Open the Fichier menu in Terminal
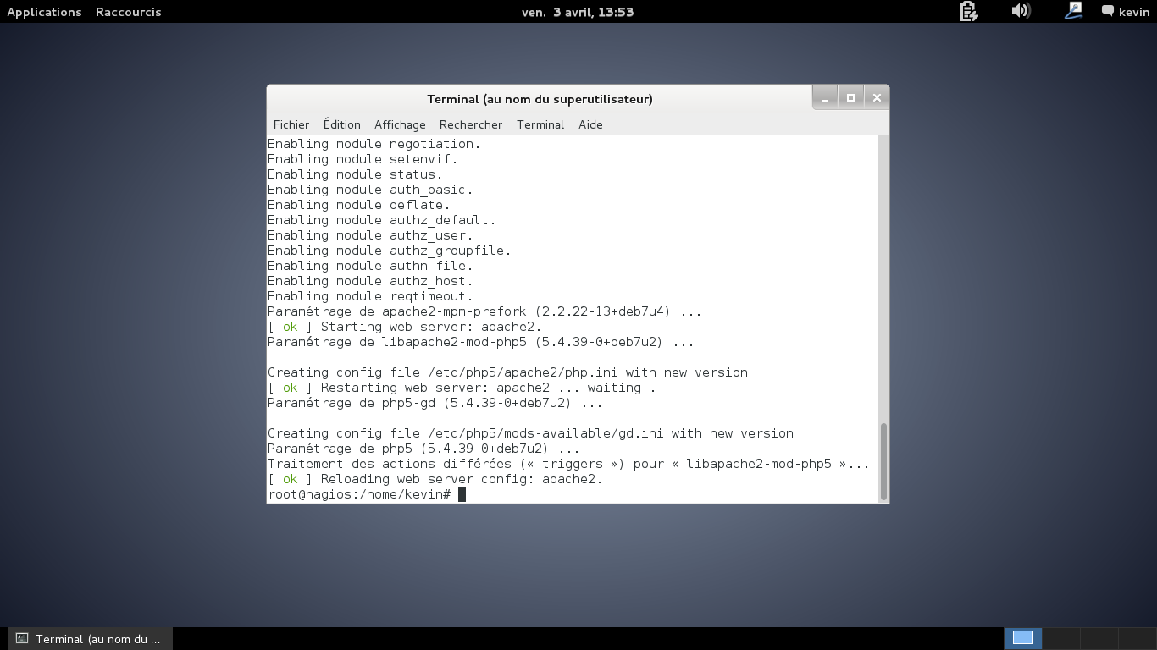 click(291, 124)
